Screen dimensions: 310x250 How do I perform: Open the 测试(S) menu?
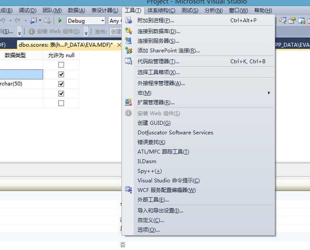click(190, 11)
